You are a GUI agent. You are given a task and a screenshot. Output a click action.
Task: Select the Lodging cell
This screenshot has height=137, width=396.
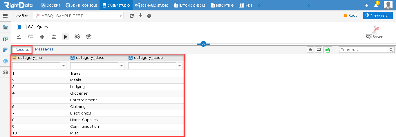[98, 87]
